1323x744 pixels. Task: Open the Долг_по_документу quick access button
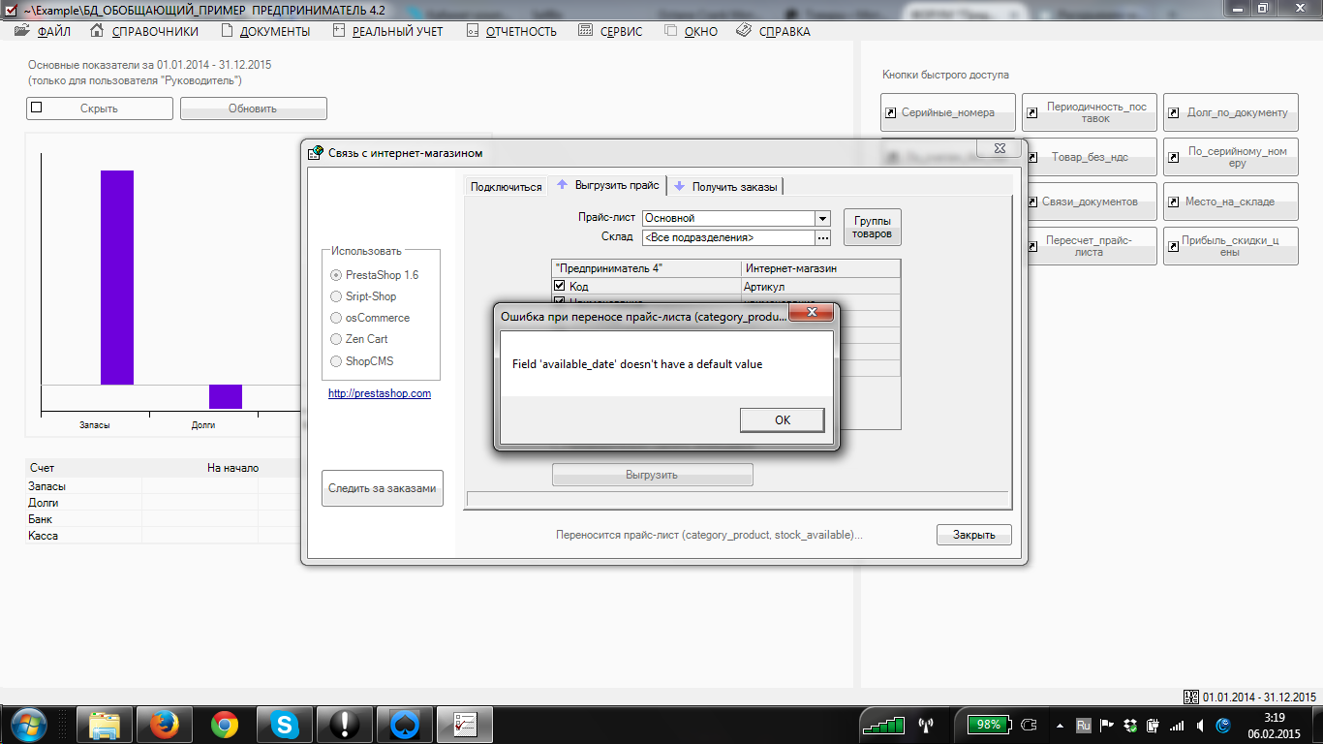click(1231, 112)
